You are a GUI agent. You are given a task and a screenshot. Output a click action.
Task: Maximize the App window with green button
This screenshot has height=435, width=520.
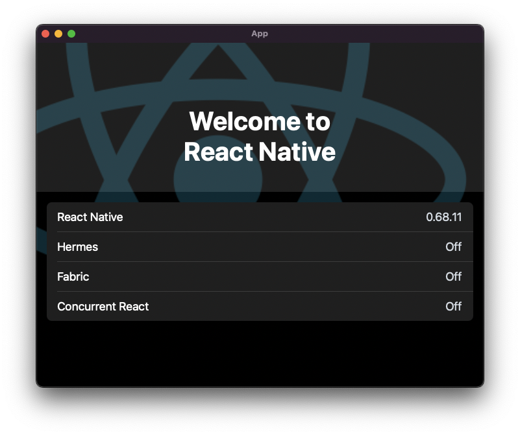(x=71, y=34)
